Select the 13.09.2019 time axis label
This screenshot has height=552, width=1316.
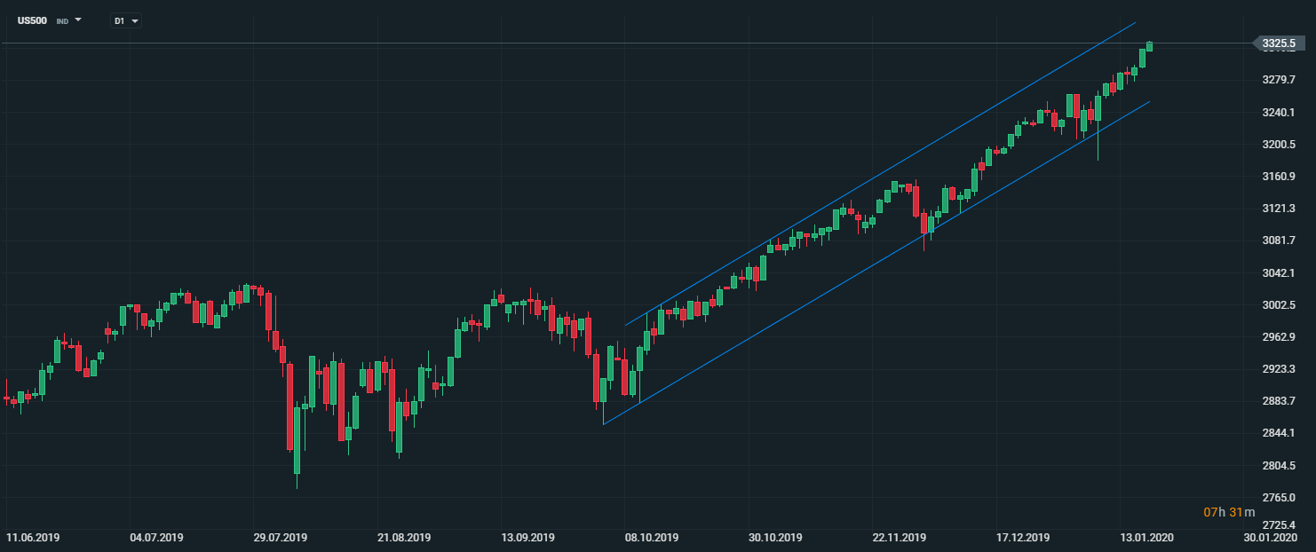pos(527,538)
